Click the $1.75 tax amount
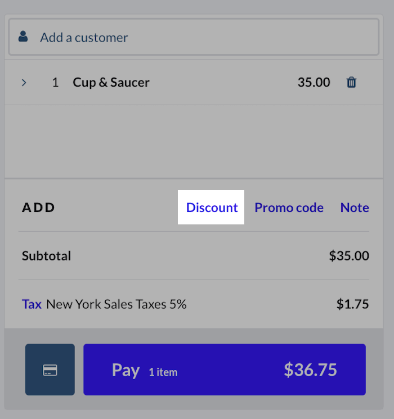The width and height of the screenshot is (394, 419). (352, 304)
